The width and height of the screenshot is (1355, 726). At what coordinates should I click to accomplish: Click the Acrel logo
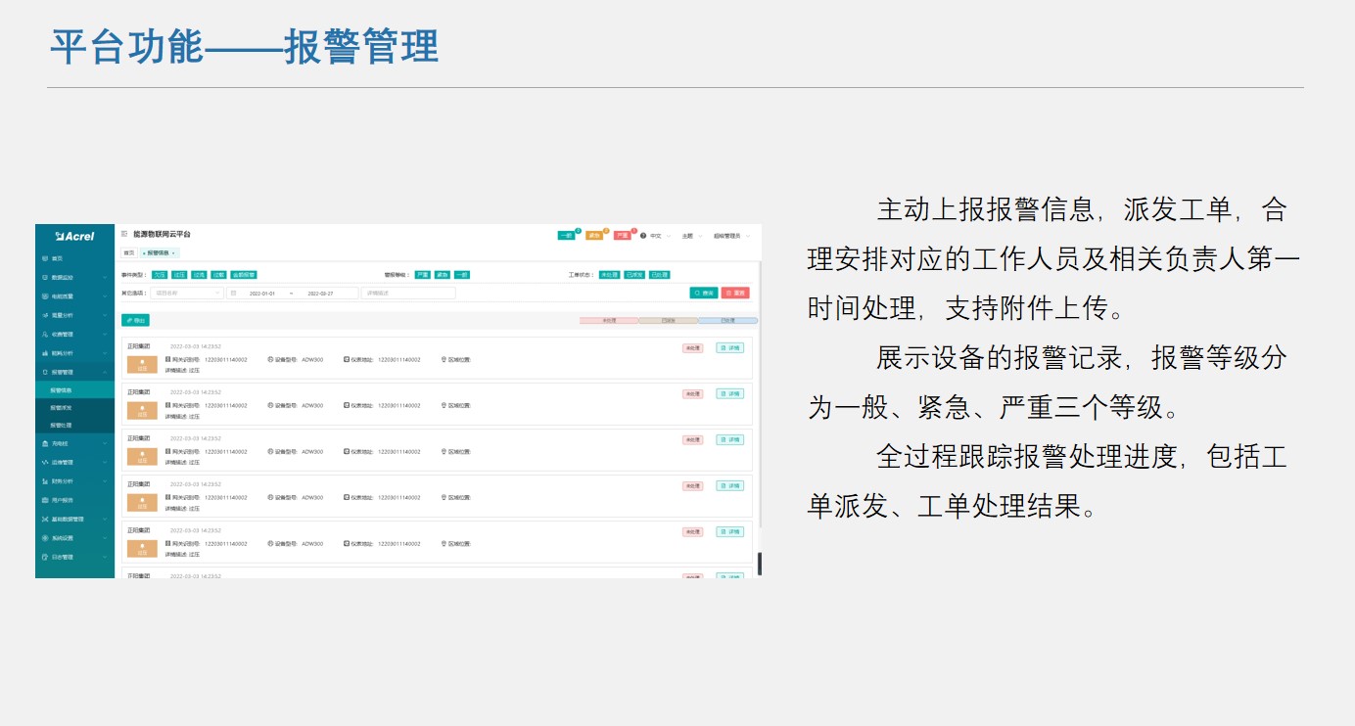74,236
